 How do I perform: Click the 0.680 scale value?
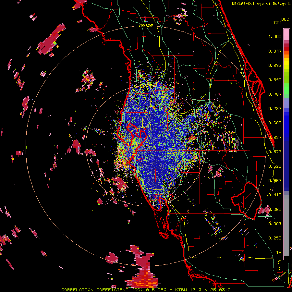[x=275, y=123]
